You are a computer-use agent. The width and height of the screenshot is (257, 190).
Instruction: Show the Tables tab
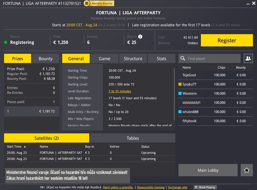(133, 138)
